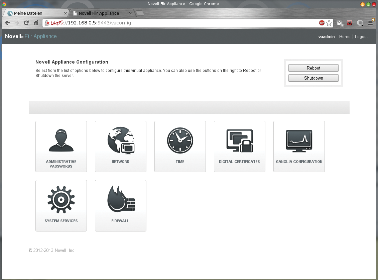Open the Network configuration tile
The image size is (378, 280).
[120, 147]
